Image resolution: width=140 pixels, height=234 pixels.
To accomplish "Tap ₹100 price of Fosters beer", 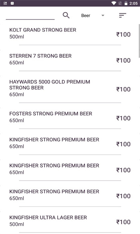I will tap(123, 118).
